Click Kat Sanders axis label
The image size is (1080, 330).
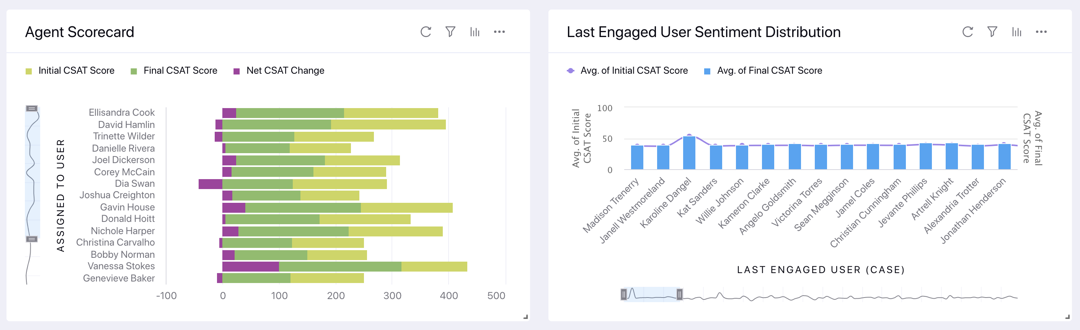[697, 197]
